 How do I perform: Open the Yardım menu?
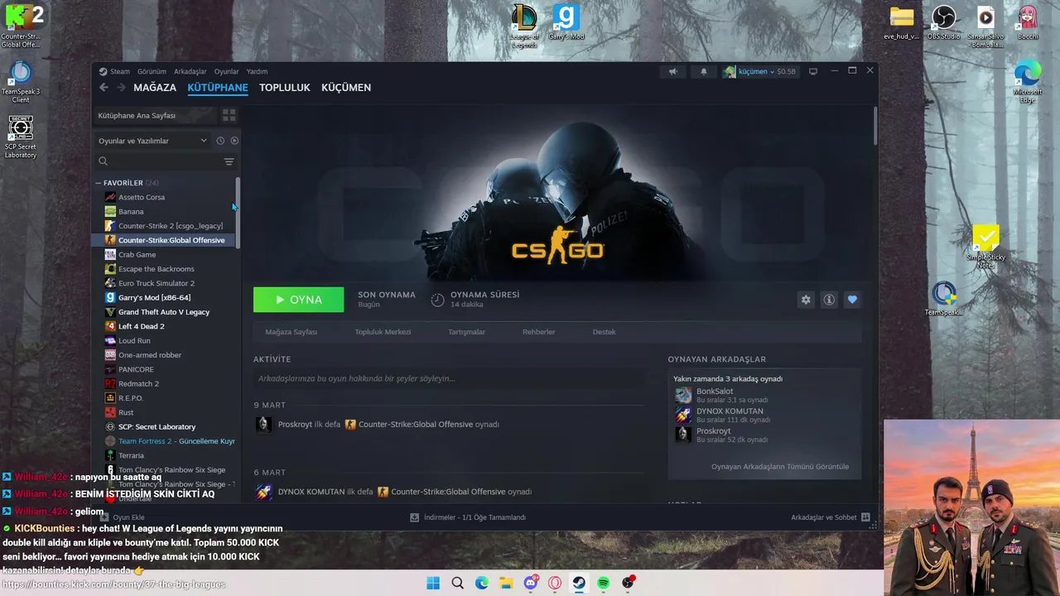tap(257, 71)
